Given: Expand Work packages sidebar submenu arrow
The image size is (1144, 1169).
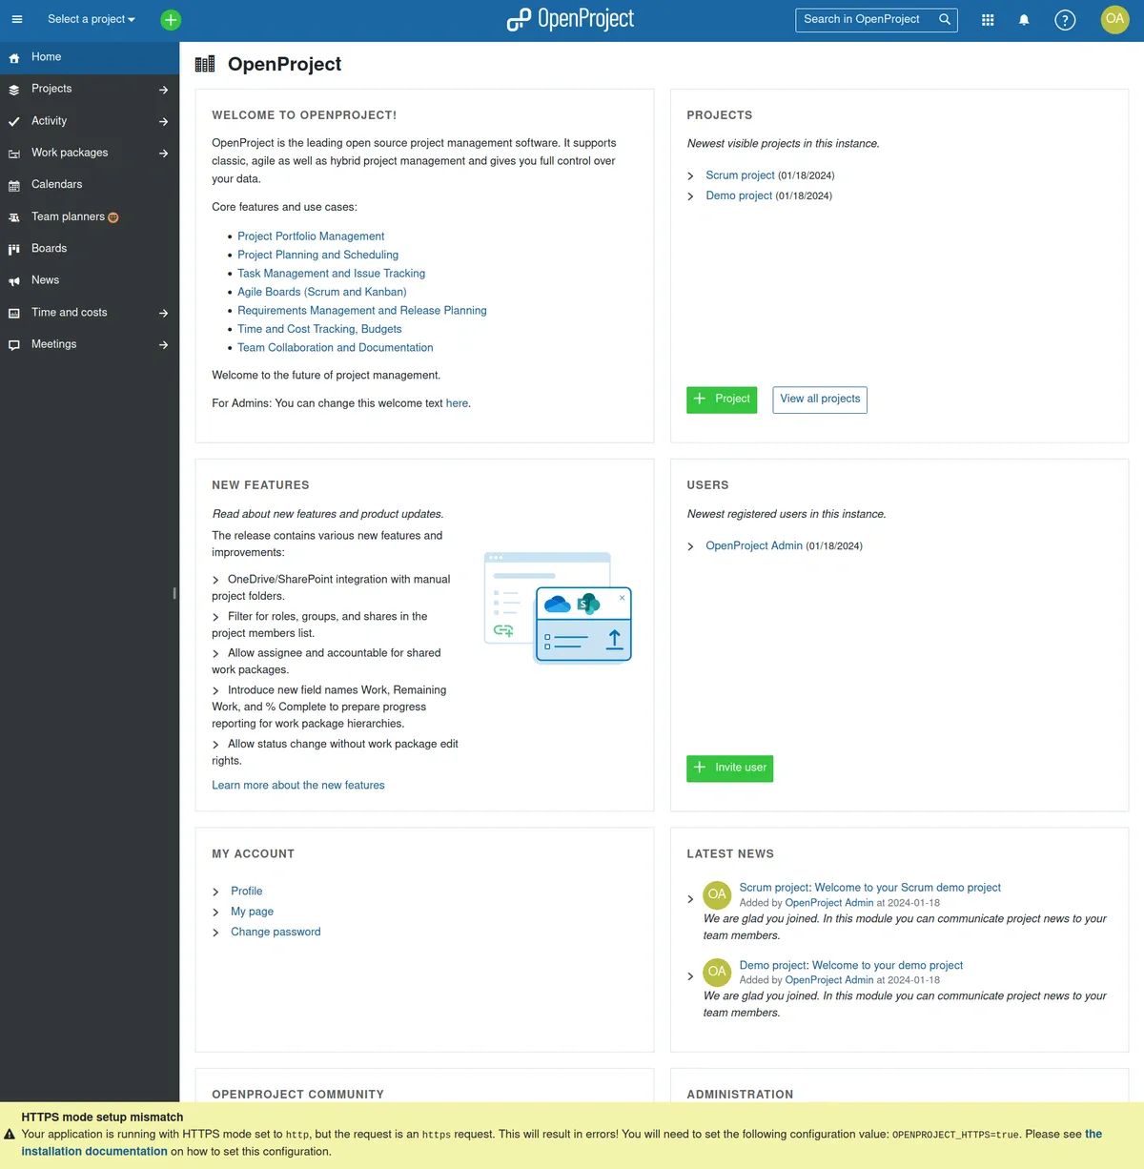Looking at the screenshot, I should click(x=164, y=154).
